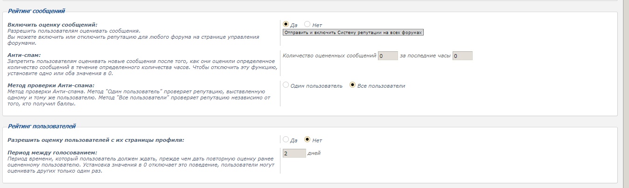The height and width of the screenshot is (188, 629).
Task: Click the 'Анти-спам:' setting label
Action: point(24,55)
